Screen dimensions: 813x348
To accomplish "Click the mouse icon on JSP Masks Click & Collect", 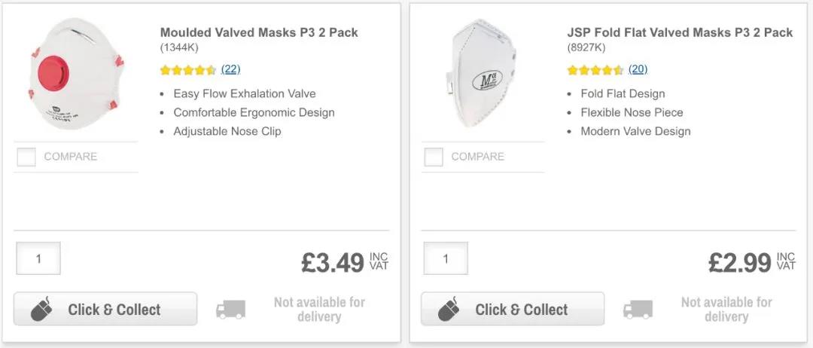I will pyautogui.click(x=449, y=310).
